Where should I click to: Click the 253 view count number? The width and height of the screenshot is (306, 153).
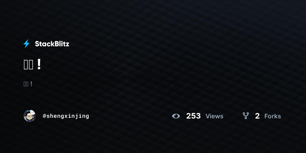click(x=194, y=116)
